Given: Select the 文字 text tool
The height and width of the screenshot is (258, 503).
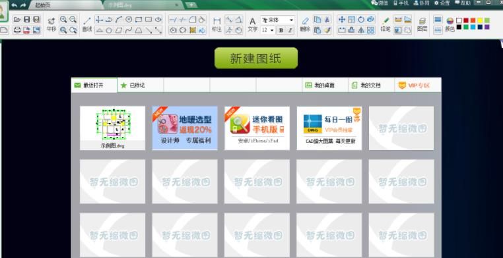Looking at the screenshot, I should 252,24.
